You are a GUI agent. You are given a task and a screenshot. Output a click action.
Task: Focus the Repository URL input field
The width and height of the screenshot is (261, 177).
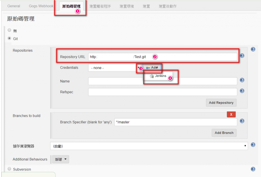163,57
